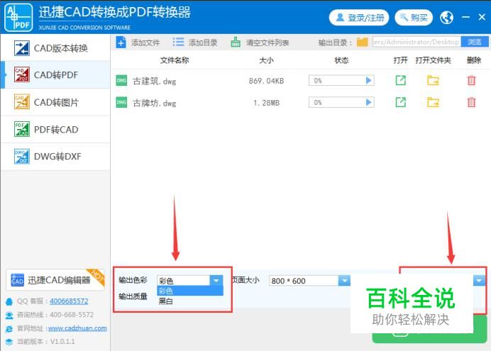This screenshot has height=351, width=491.
Task: Click the globe language icon
Action: [x=446, y=18]
